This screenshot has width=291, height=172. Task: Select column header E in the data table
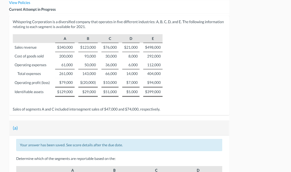(x=153, y=38)
